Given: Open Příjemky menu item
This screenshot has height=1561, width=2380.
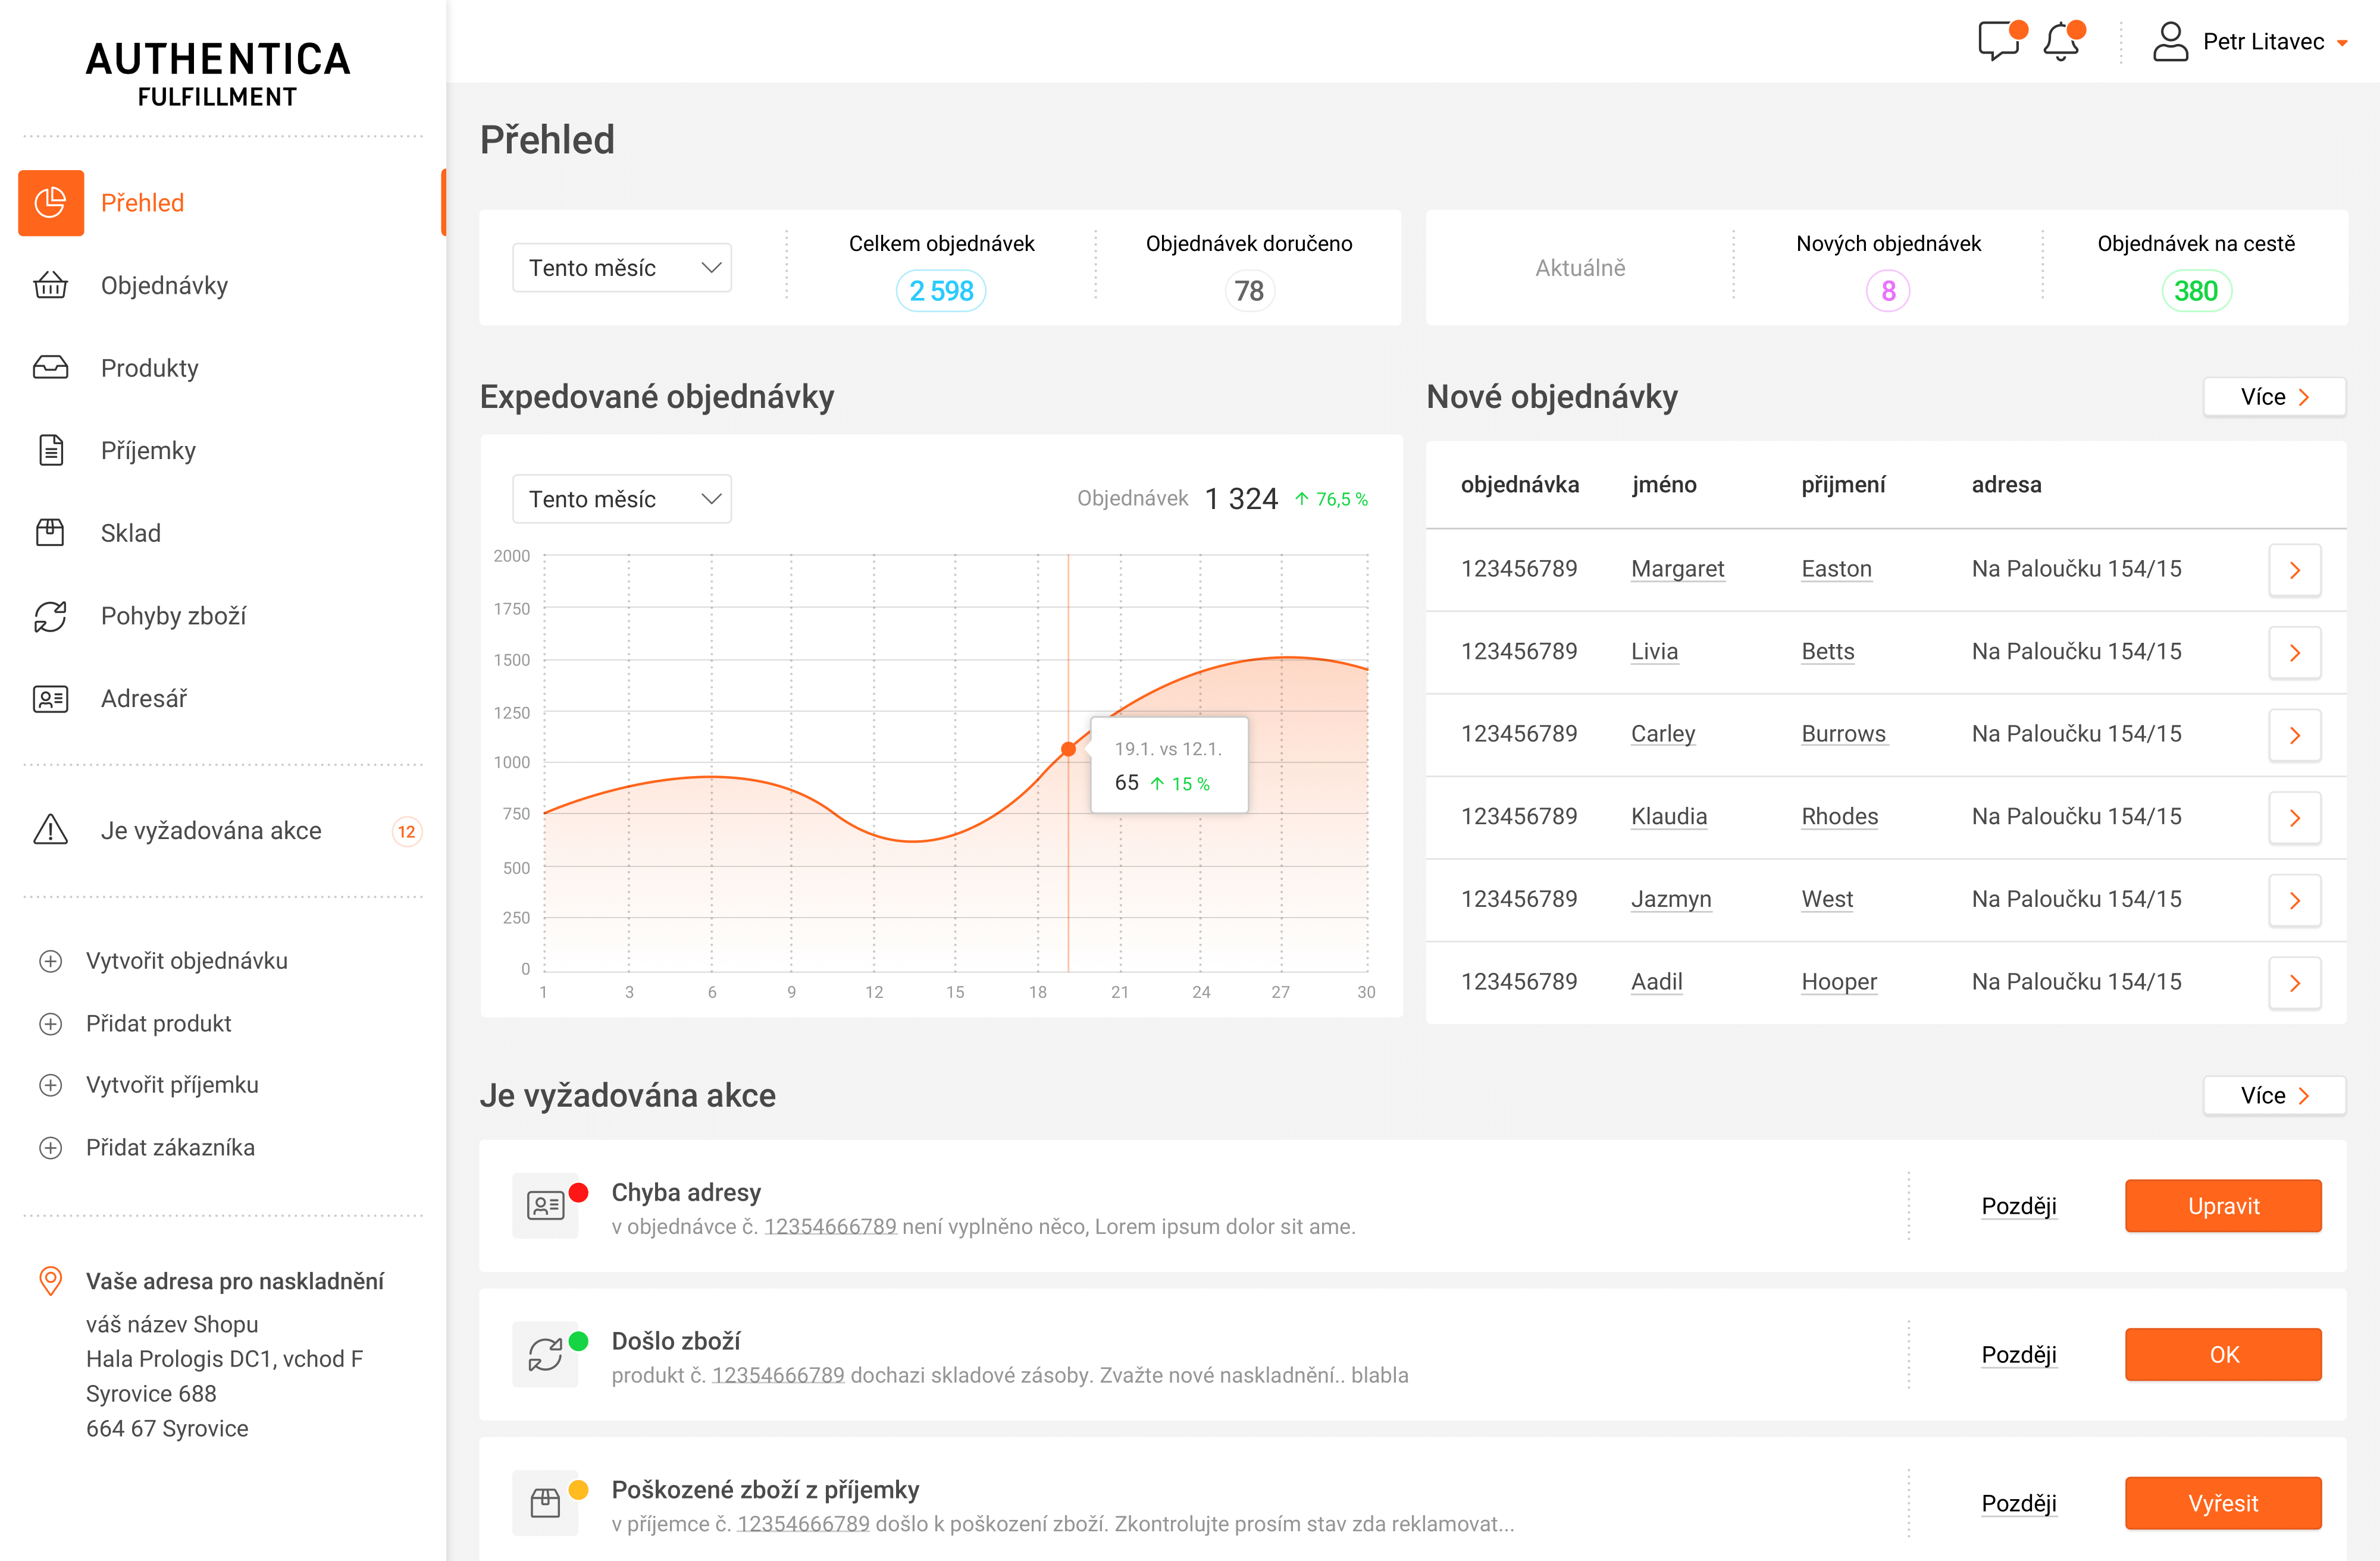Looking at the screenshot, I should tap(148, 451).
